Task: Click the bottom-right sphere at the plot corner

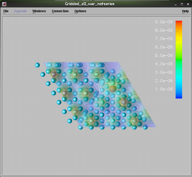Action: click(x=145, y=127)
